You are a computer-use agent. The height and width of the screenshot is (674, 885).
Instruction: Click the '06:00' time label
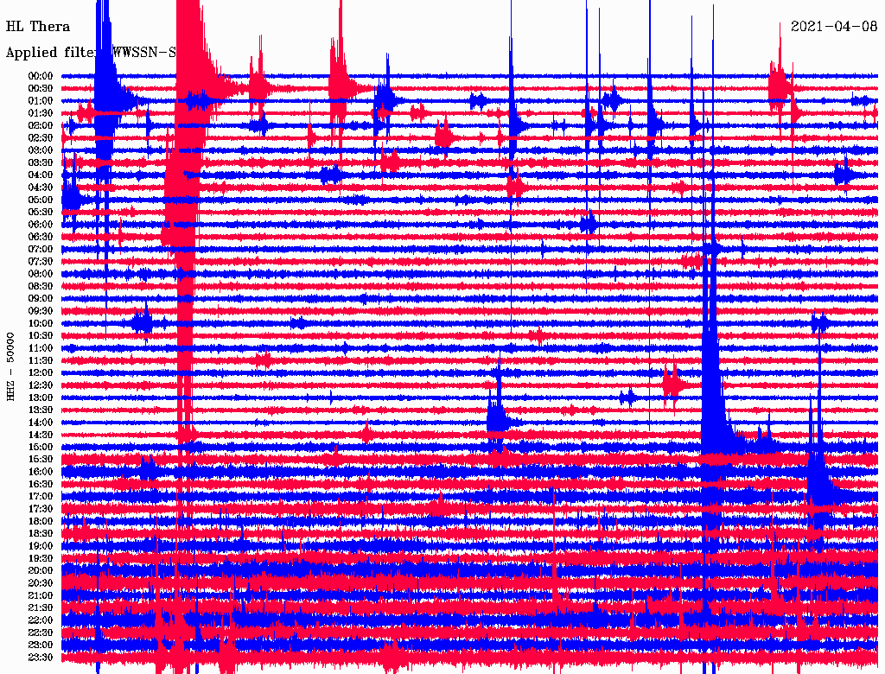(41, 225)
